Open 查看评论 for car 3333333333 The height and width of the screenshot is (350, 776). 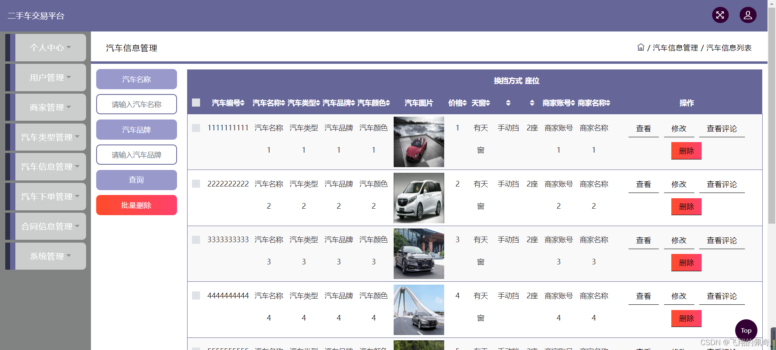click(x=722, y=241)
